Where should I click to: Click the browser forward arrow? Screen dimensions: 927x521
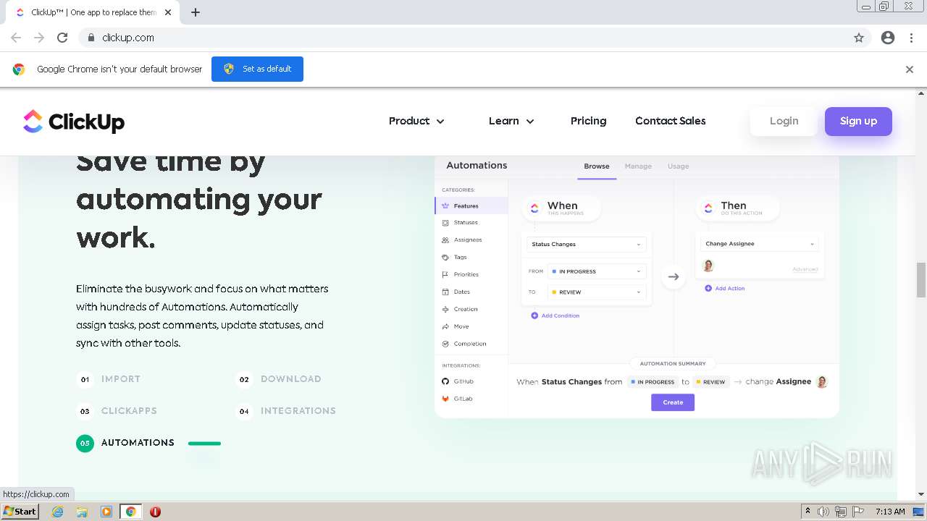click(39, 38)
